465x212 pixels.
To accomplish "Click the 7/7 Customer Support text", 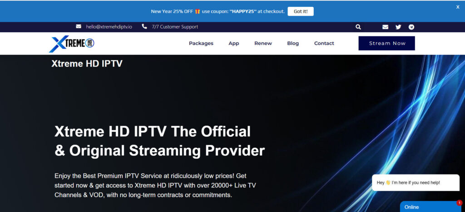I will coord(175,27).
